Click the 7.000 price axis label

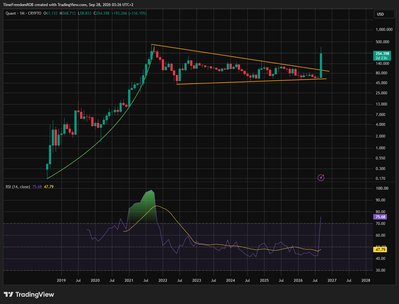coord(381,115)
